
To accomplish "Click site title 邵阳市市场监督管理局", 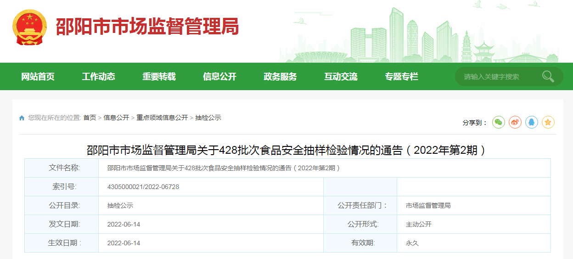I will (147, 27).
